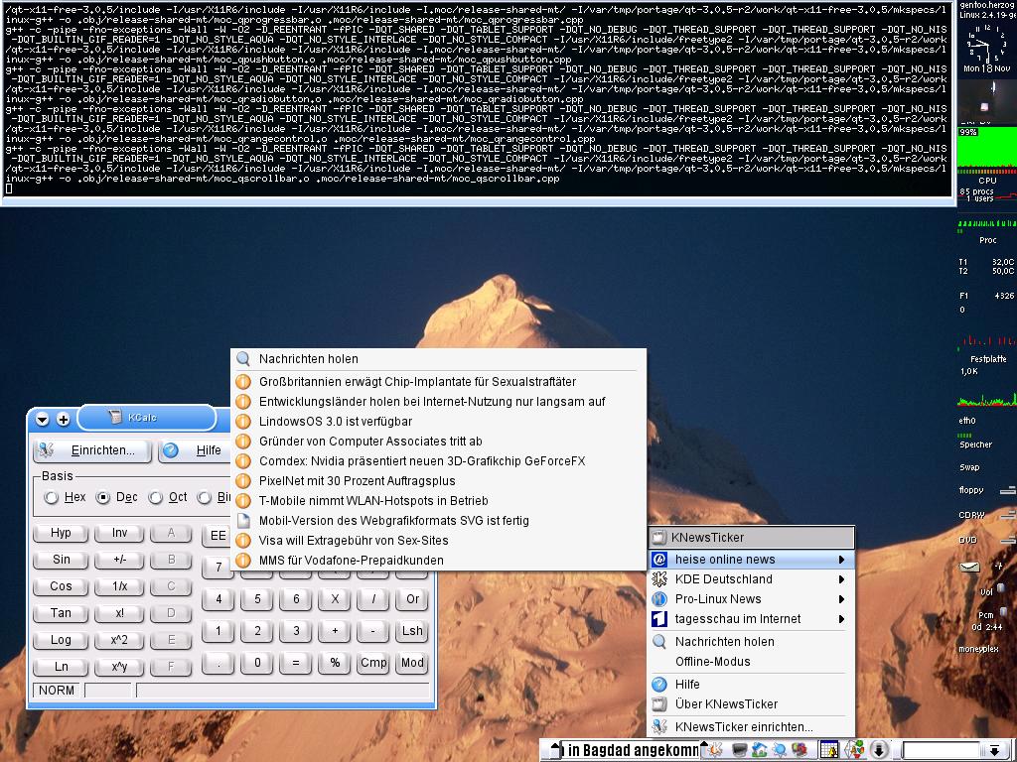
Task: Click the Lsh button in KCalc
Action: 412,631
